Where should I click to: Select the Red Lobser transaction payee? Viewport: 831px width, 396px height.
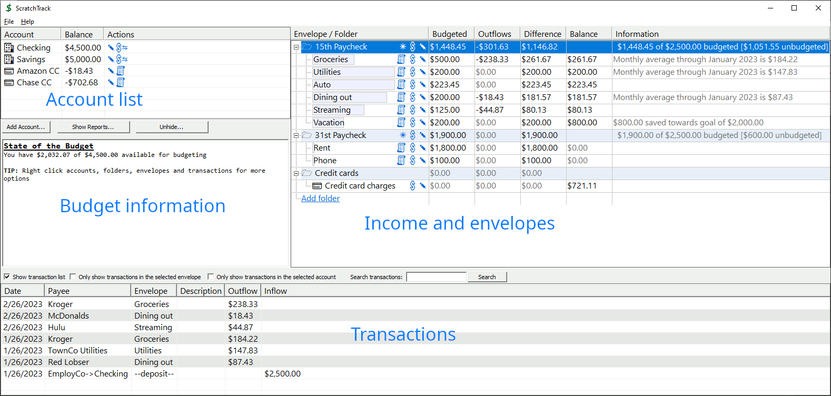[68, 362]
